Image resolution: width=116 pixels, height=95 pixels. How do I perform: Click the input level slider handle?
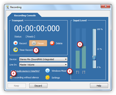(x=94, y=58)
